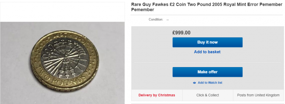Click the Condition value dashes
The width and height of the screenshot is (285, 104).
click(168, 20)
